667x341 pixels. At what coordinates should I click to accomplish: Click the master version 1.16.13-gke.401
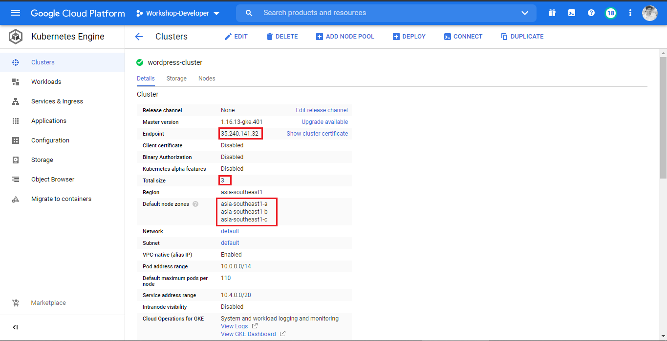(x=242, y=122)
